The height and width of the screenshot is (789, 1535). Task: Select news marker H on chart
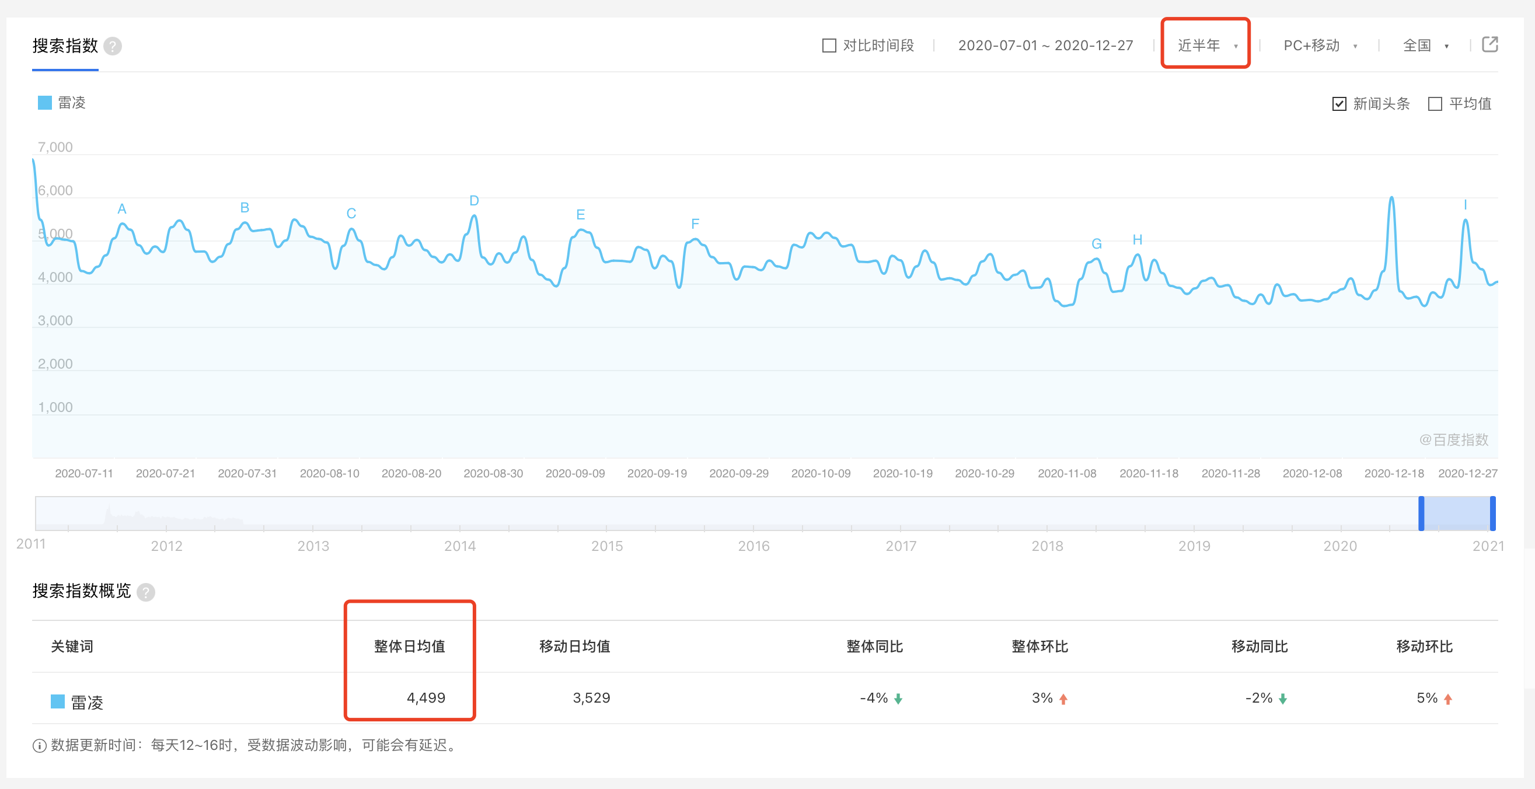click(x=1137, y=240)
